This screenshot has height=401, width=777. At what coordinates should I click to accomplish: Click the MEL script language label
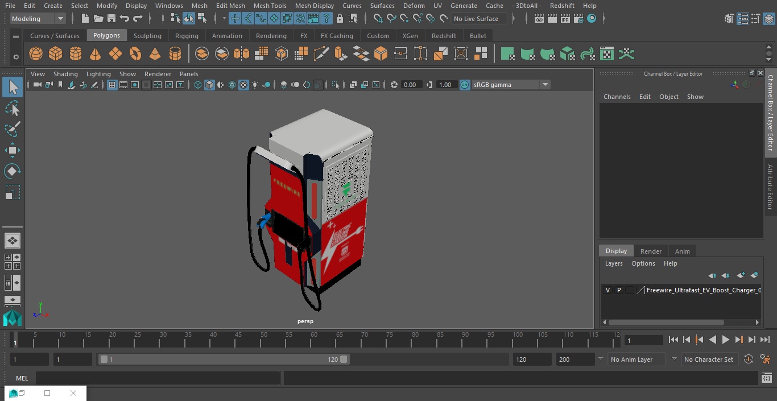click(22, 378)
